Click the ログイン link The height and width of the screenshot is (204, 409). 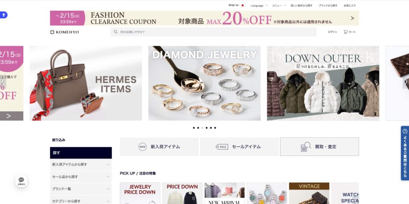pos(332,32)
